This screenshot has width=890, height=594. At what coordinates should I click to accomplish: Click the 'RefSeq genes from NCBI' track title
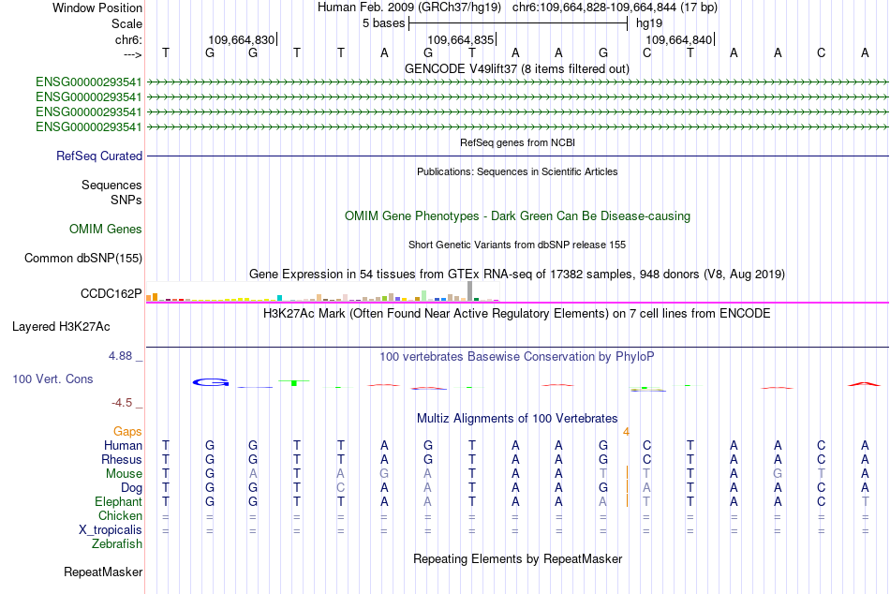click(517, 142)
